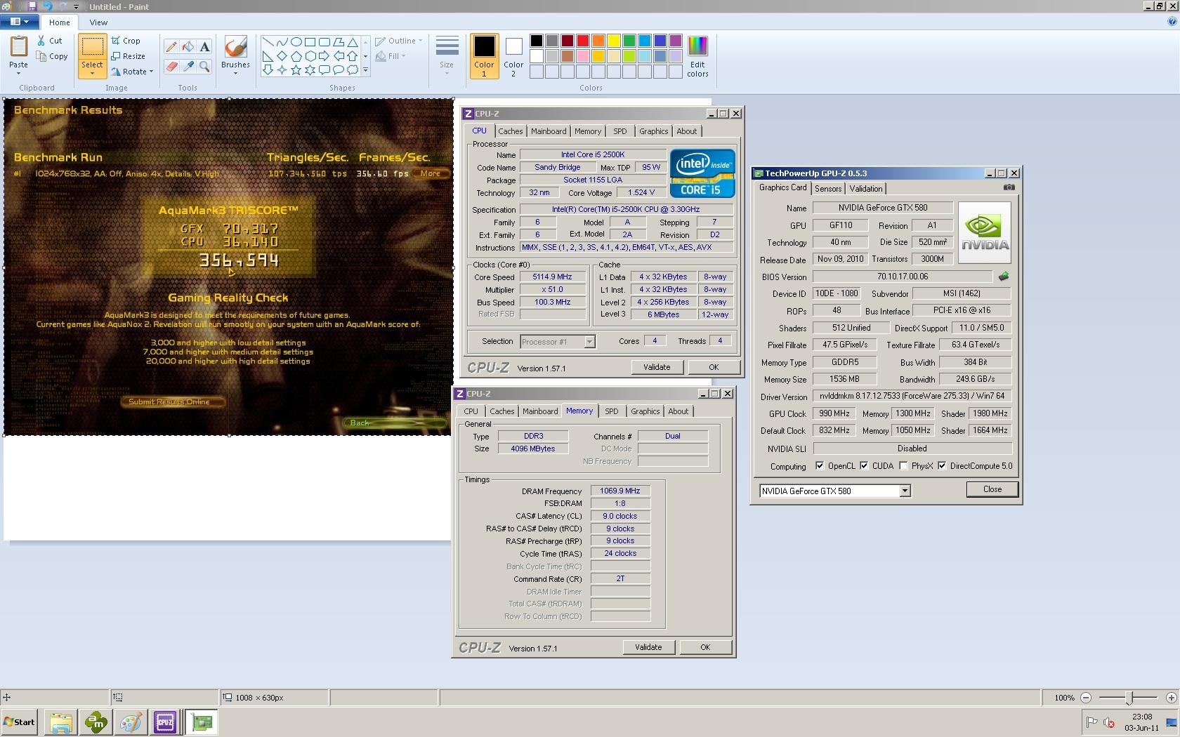Click the zoom slider handle
1180x737 pixels.
[1129, 698]
